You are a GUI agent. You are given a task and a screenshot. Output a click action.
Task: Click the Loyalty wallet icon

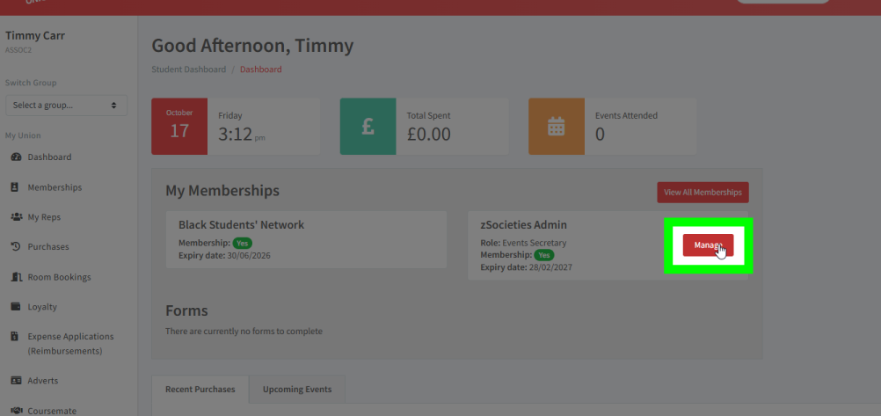point(16,307)
